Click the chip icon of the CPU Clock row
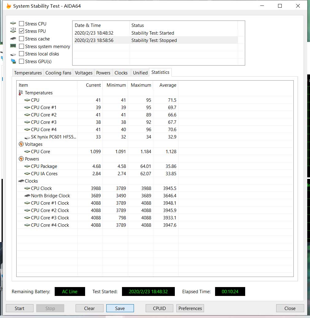The height and width of the screenshot is (318, 310). pyautogui.click(x=27, y=188)
